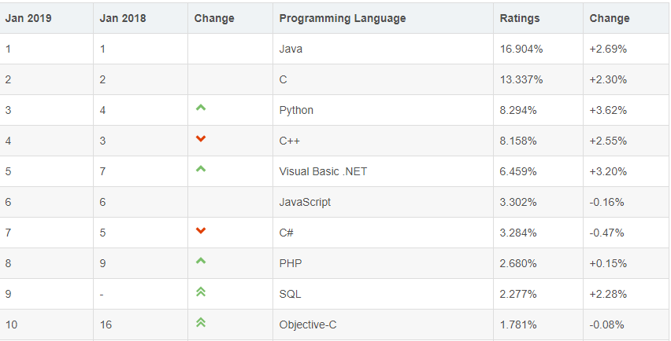Click the 3.302% rating value

click(518, 202)
